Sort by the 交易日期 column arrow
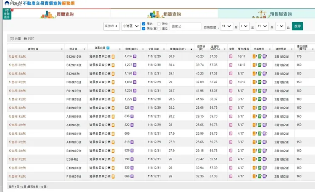This screenshot has width=315, height=192. [x=164, y=49]
